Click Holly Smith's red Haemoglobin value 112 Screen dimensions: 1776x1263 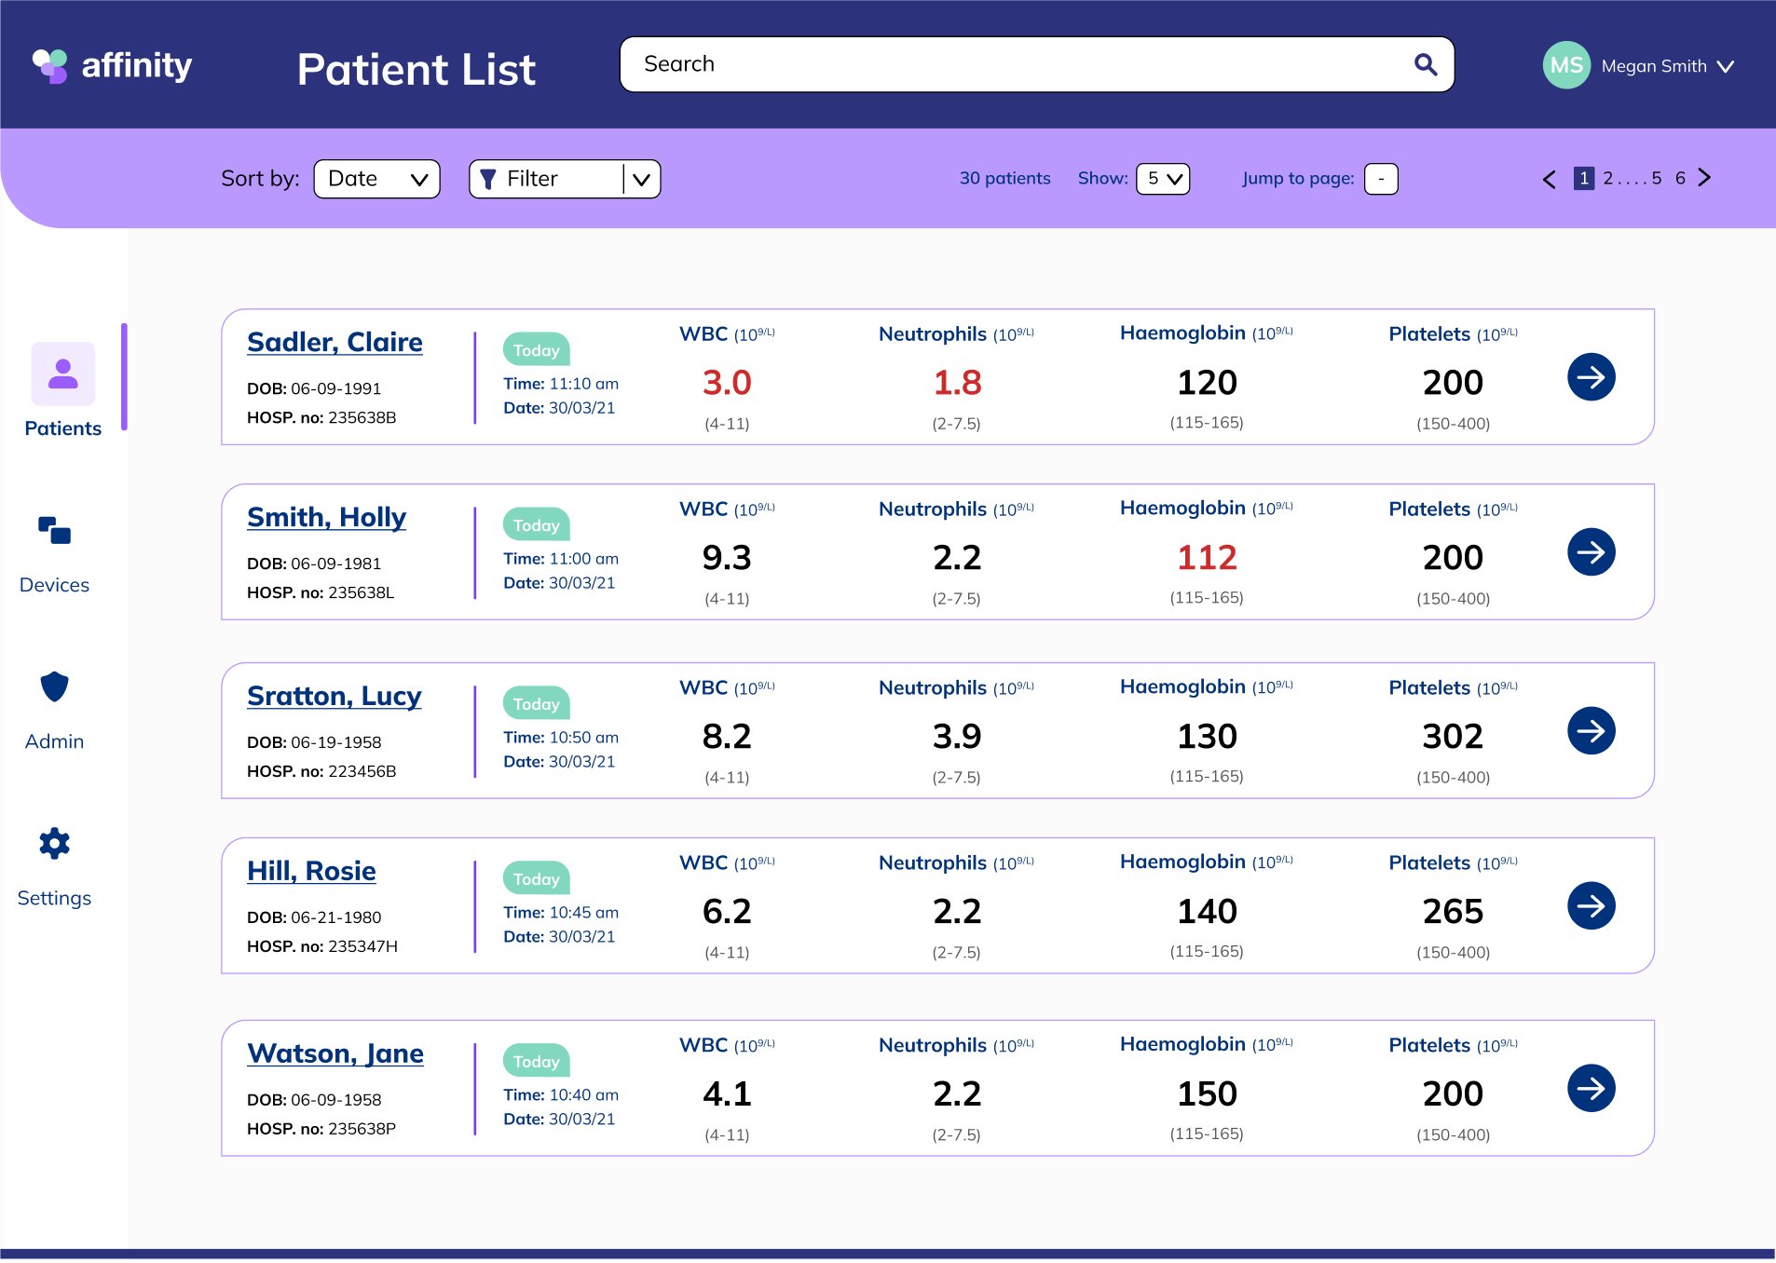1207,558
